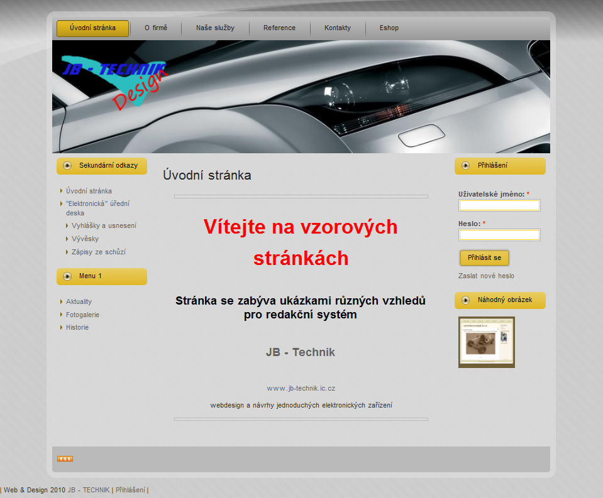This screenshot has height=498, width=603.
Task: Open Naše služby in the top navigation
Action: (215, 28)
